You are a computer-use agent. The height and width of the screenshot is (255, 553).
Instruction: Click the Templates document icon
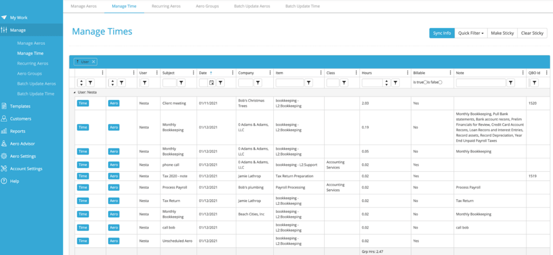[x=4, y=106]
